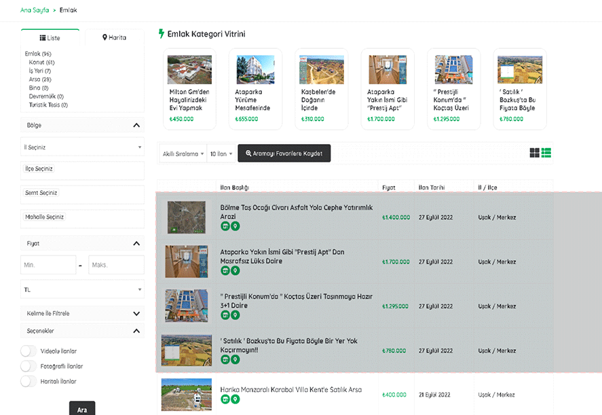The width and height of the screenshot is (602, 415).
Task: Switch to list view layout icon
Action: tap(546, 153)
